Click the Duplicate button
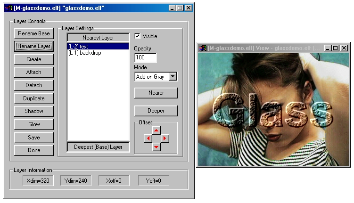354x203 pixels. 33,98
